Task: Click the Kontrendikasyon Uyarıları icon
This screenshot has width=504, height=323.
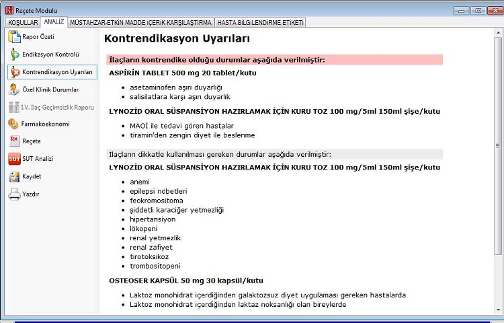Action: tap(15, 72)
